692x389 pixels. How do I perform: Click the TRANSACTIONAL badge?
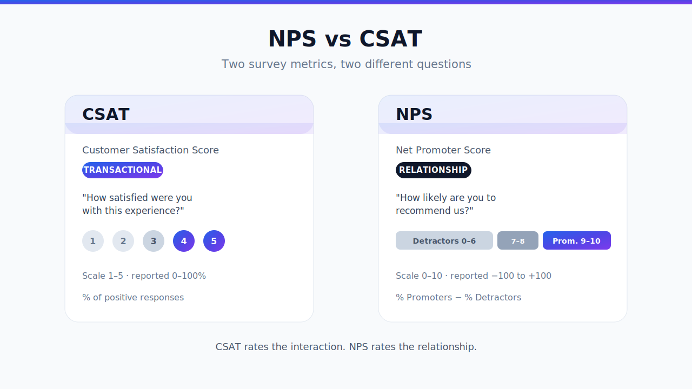click(x=123, y=170)
